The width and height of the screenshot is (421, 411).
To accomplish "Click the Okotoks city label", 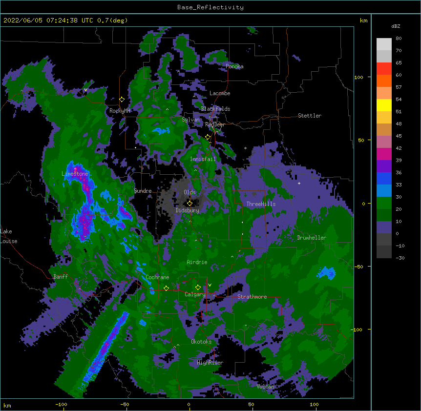I will point(201,342).
